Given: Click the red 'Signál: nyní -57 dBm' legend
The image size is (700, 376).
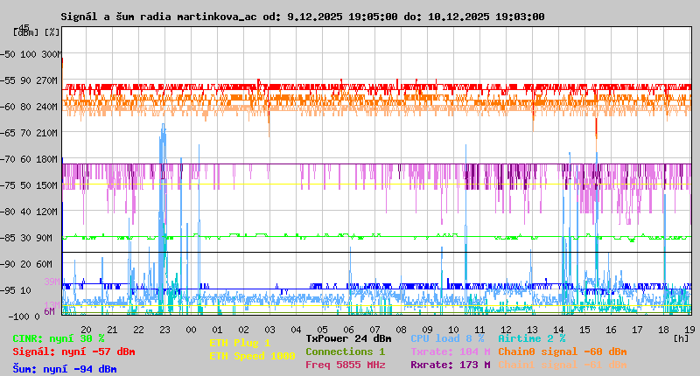Looking at the screenshot, I should (x=73, y=352).
